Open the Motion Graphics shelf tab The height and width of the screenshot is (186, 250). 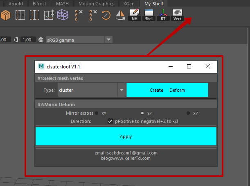click(x=96, y=4)
